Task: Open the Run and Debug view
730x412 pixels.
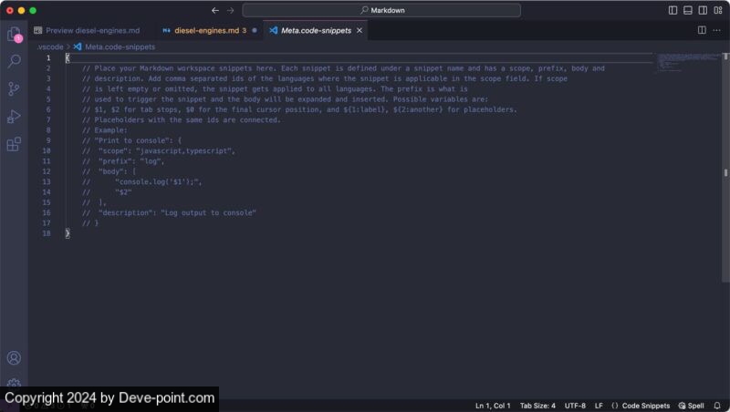Action: click(x=14, y=116)
